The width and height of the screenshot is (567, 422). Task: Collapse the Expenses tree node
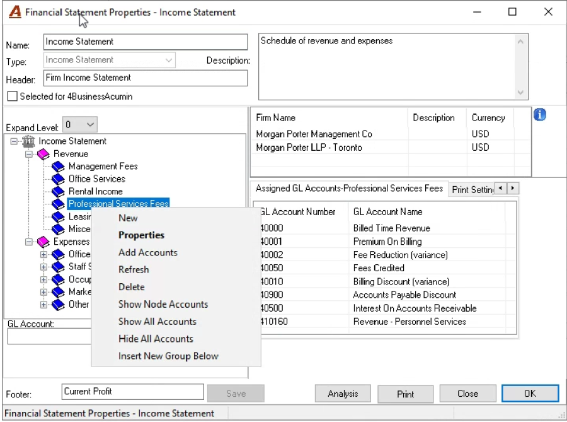click(x=28, y=242)
